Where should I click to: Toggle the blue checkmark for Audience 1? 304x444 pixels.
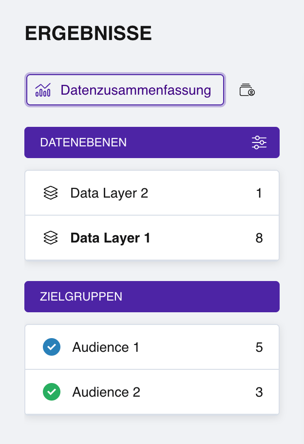[52, 347]
